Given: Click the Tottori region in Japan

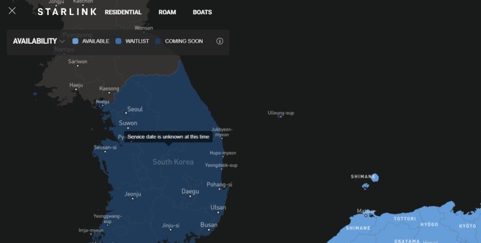Looking at the screenshot, I should [404, 219].
